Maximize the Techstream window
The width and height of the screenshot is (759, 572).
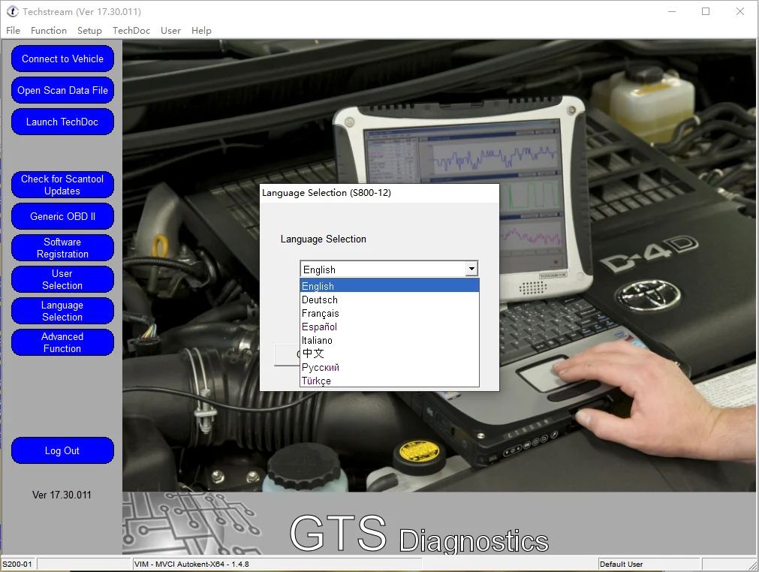coord(706,11)
